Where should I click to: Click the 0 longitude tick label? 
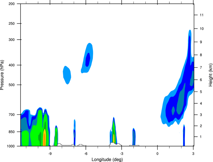point(157,154)
